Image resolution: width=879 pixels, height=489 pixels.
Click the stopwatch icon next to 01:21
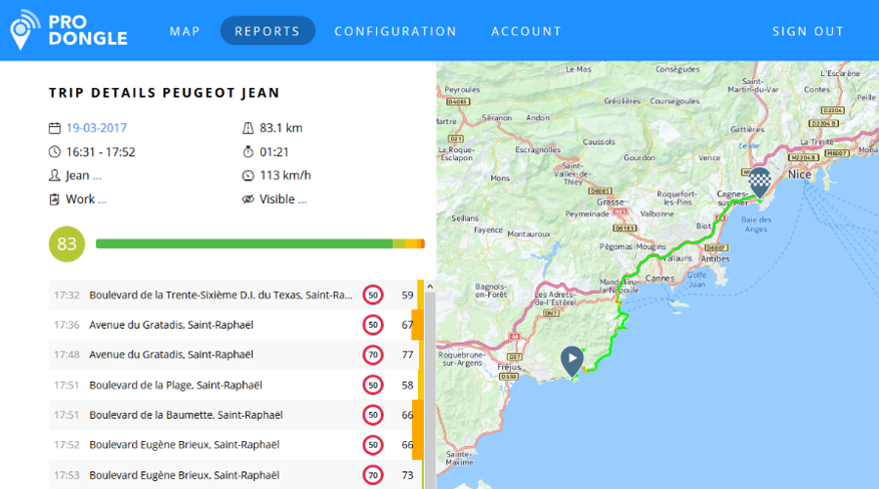coord(247,152)
